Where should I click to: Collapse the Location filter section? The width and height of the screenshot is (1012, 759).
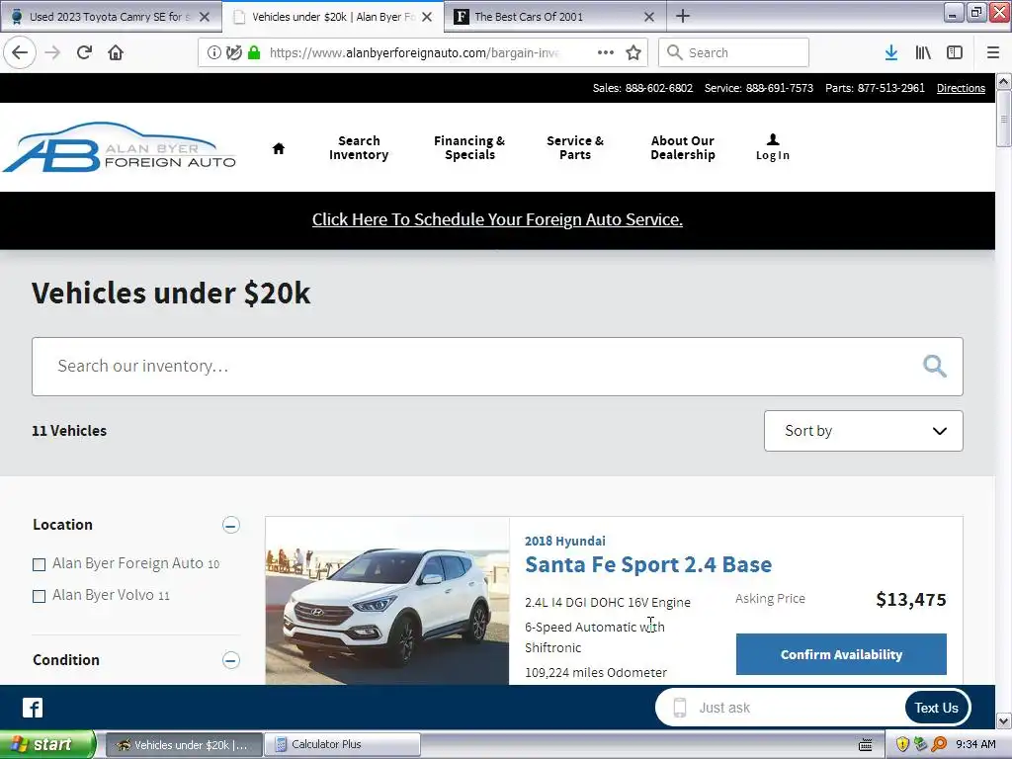(x=231, y=525)
